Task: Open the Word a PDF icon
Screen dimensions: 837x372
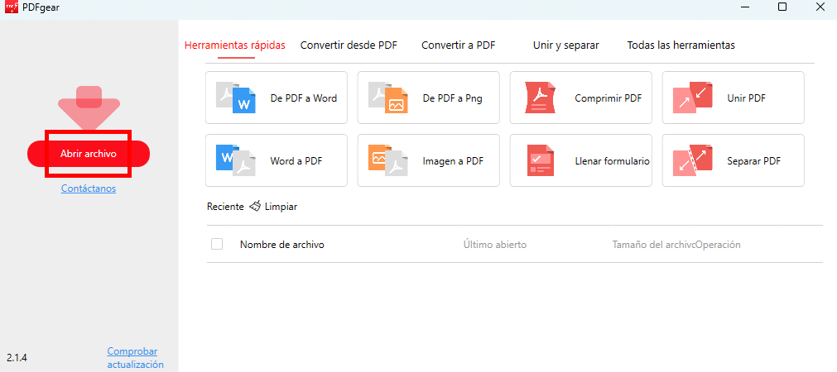Action: tap(235, 160)
